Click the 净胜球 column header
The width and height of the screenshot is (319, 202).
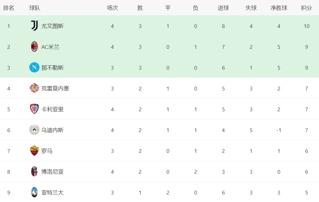[x=279, y=8]
